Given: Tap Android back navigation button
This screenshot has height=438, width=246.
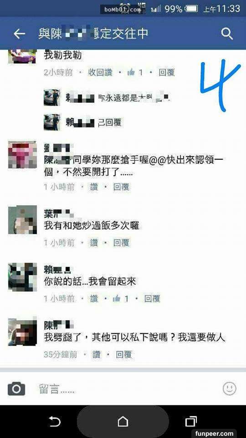Looking at the screenshot, I should pyautogui.click(x=54, y=422).
